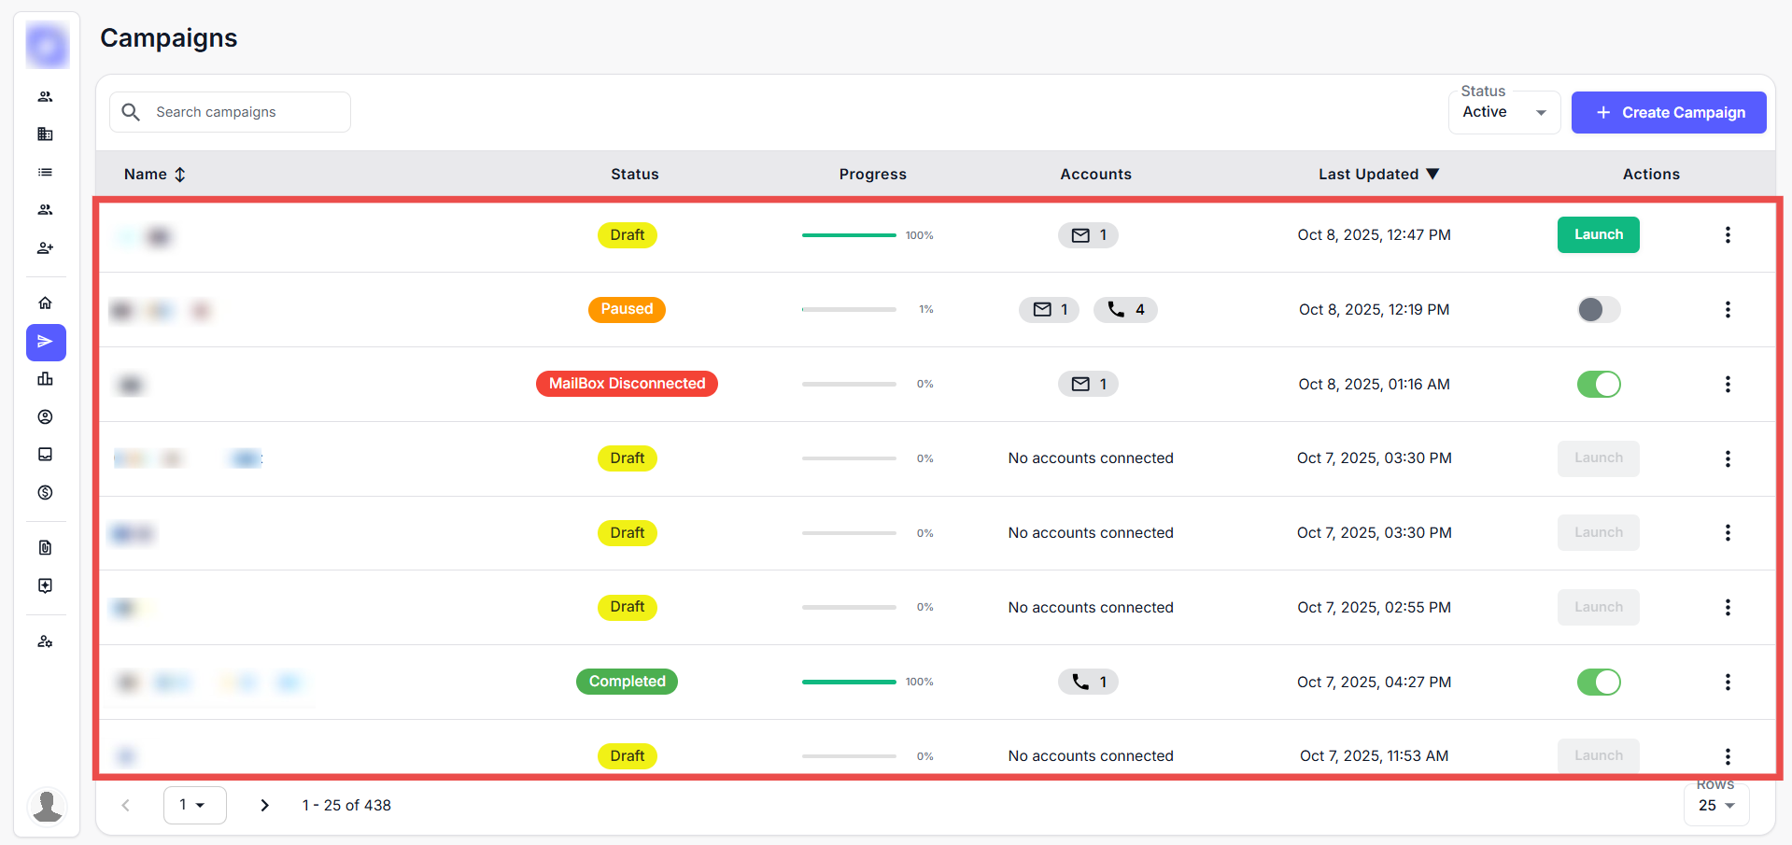
Task: Open the inbox tray icon in sidebar
Action: pos(45,455)
